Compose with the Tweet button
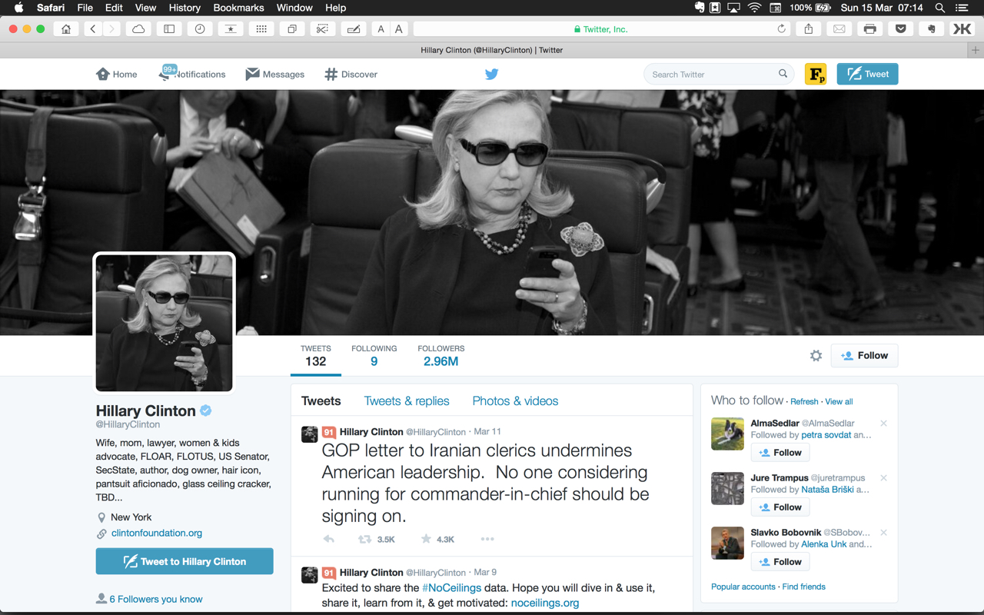The width and height of the screenshot is (984, 615). pyautogui.click(x=867, y=74)
